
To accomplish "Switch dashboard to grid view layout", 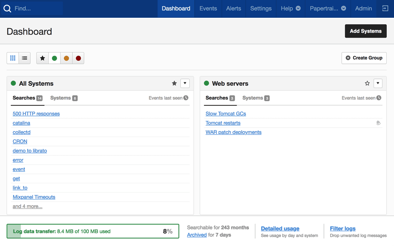I will [x=13, y=58].
